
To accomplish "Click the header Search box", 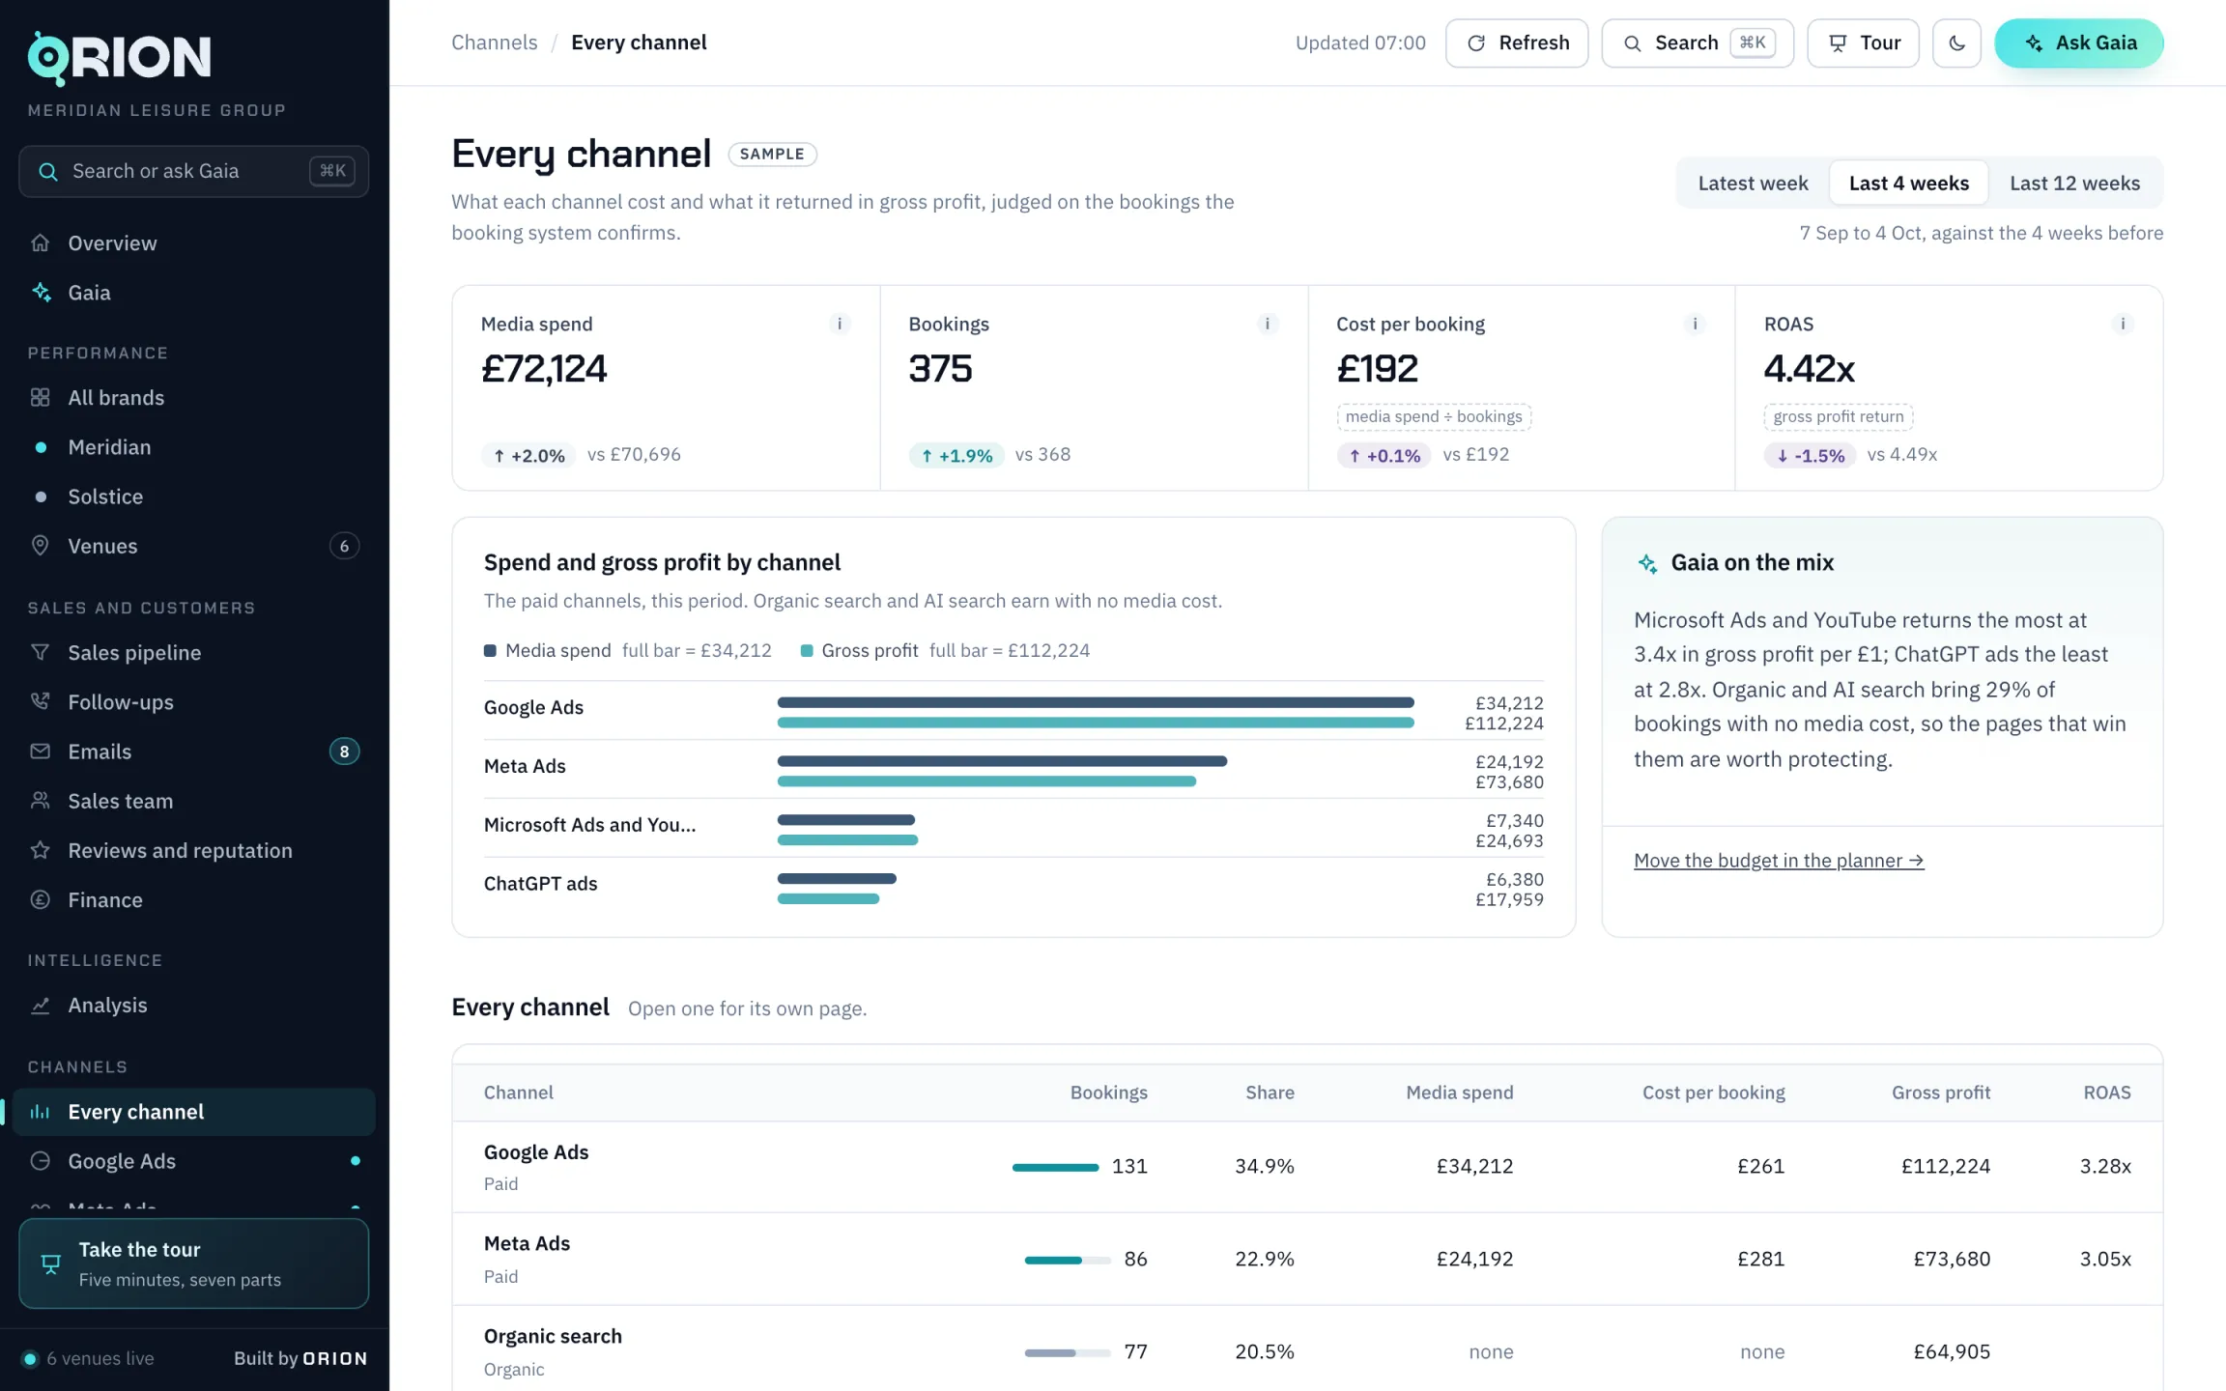I will click(x=1698, y=43).
